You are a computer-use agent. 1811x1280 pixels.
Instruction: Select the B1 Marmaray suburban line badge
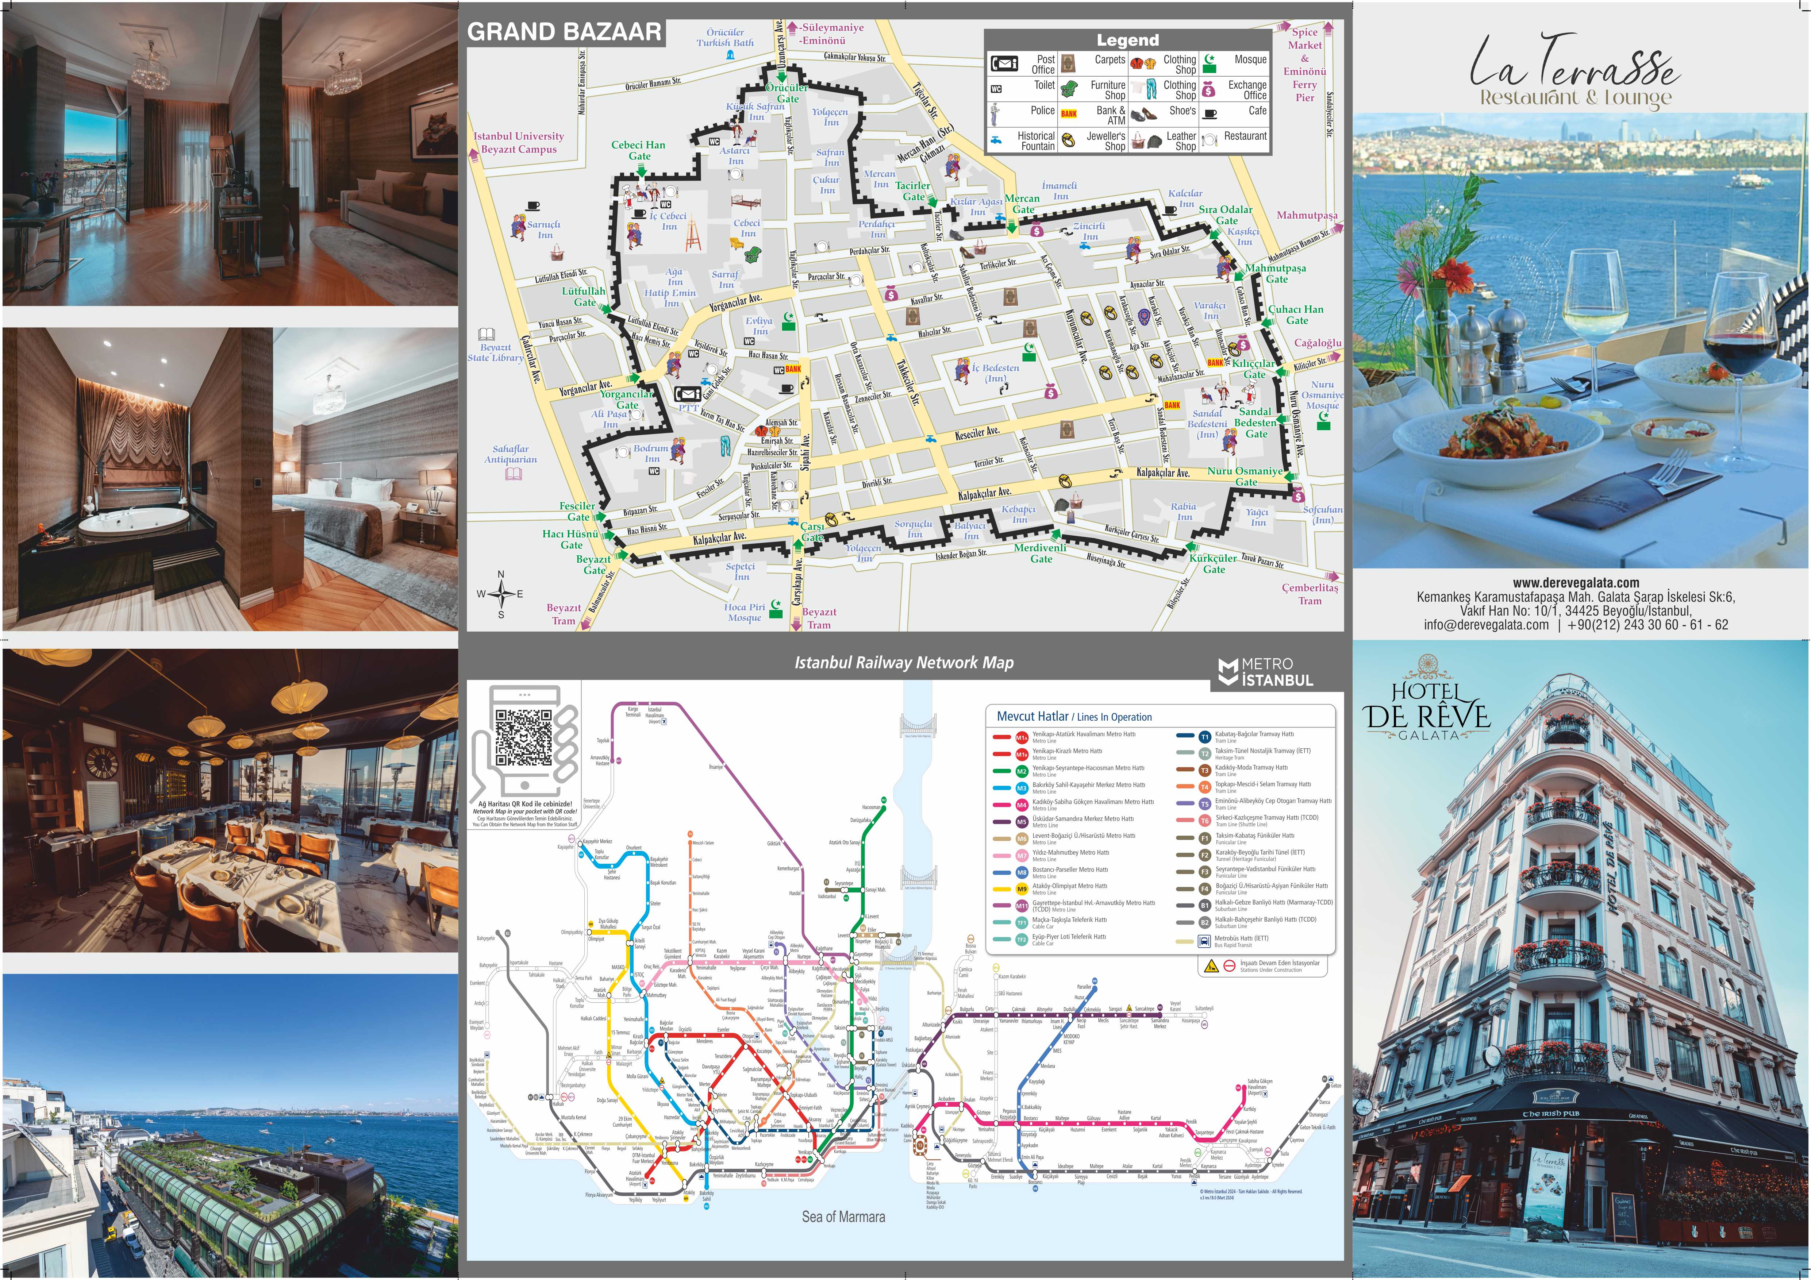(1204, 906)
